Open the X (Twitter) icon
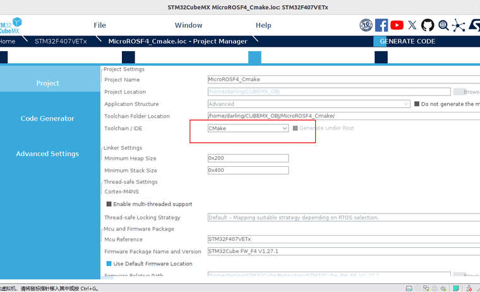This screenshot has width=480, height=292. [x=412, y=25]
